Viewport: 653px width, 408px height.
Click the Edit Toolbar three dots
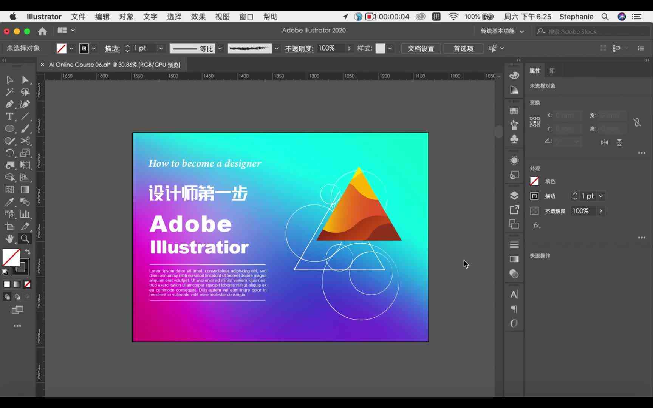[17, 326]
